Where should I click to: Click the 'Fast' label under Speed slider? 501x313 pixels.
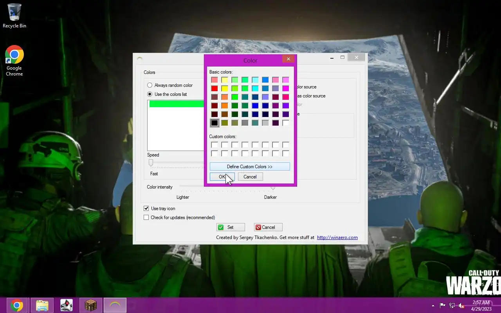(154, 174)
